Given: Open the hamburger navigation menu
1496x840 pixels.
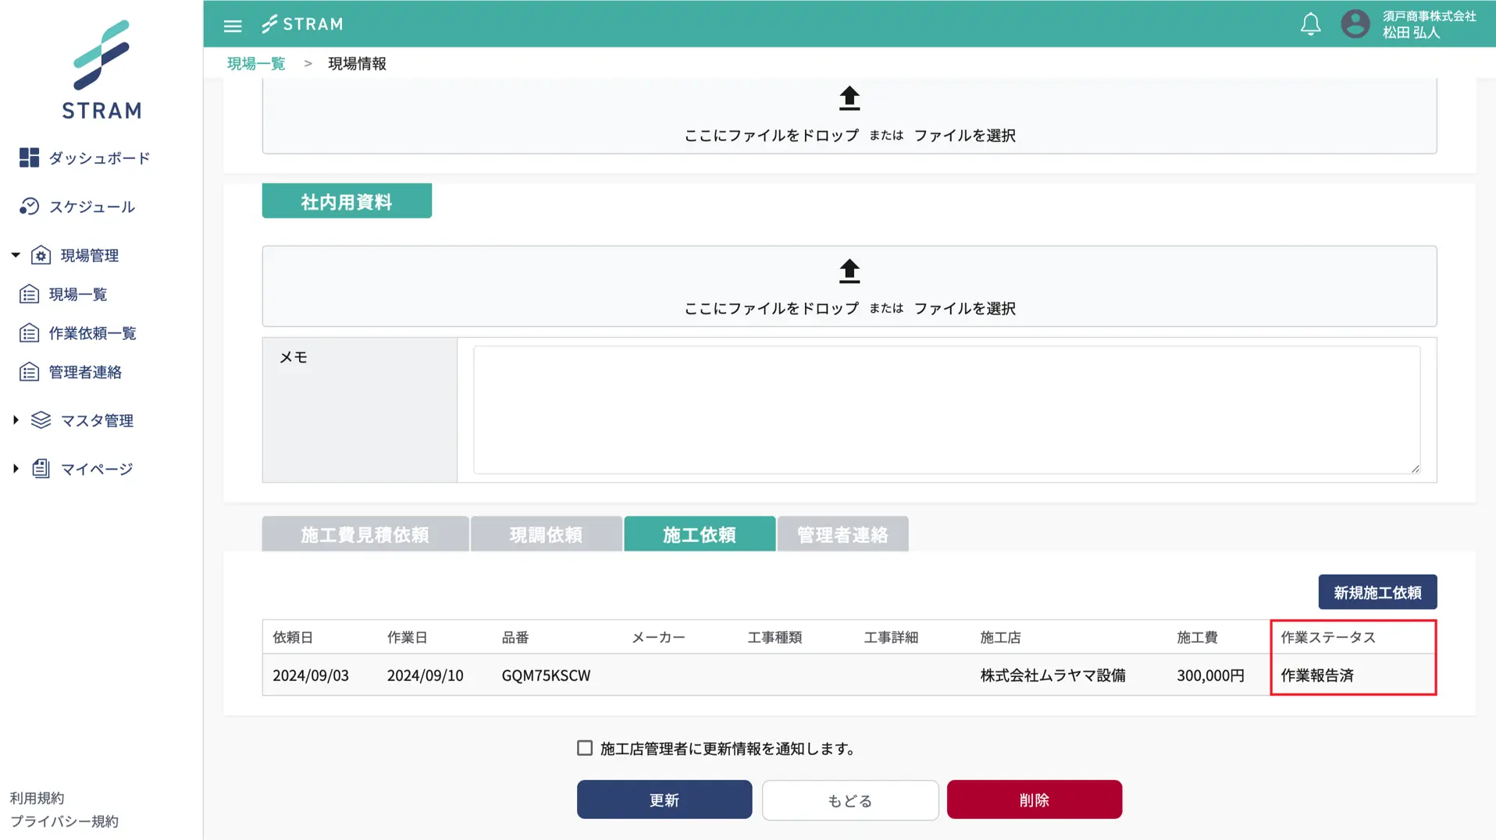Looking at the screenshot, I should point(232,24).
